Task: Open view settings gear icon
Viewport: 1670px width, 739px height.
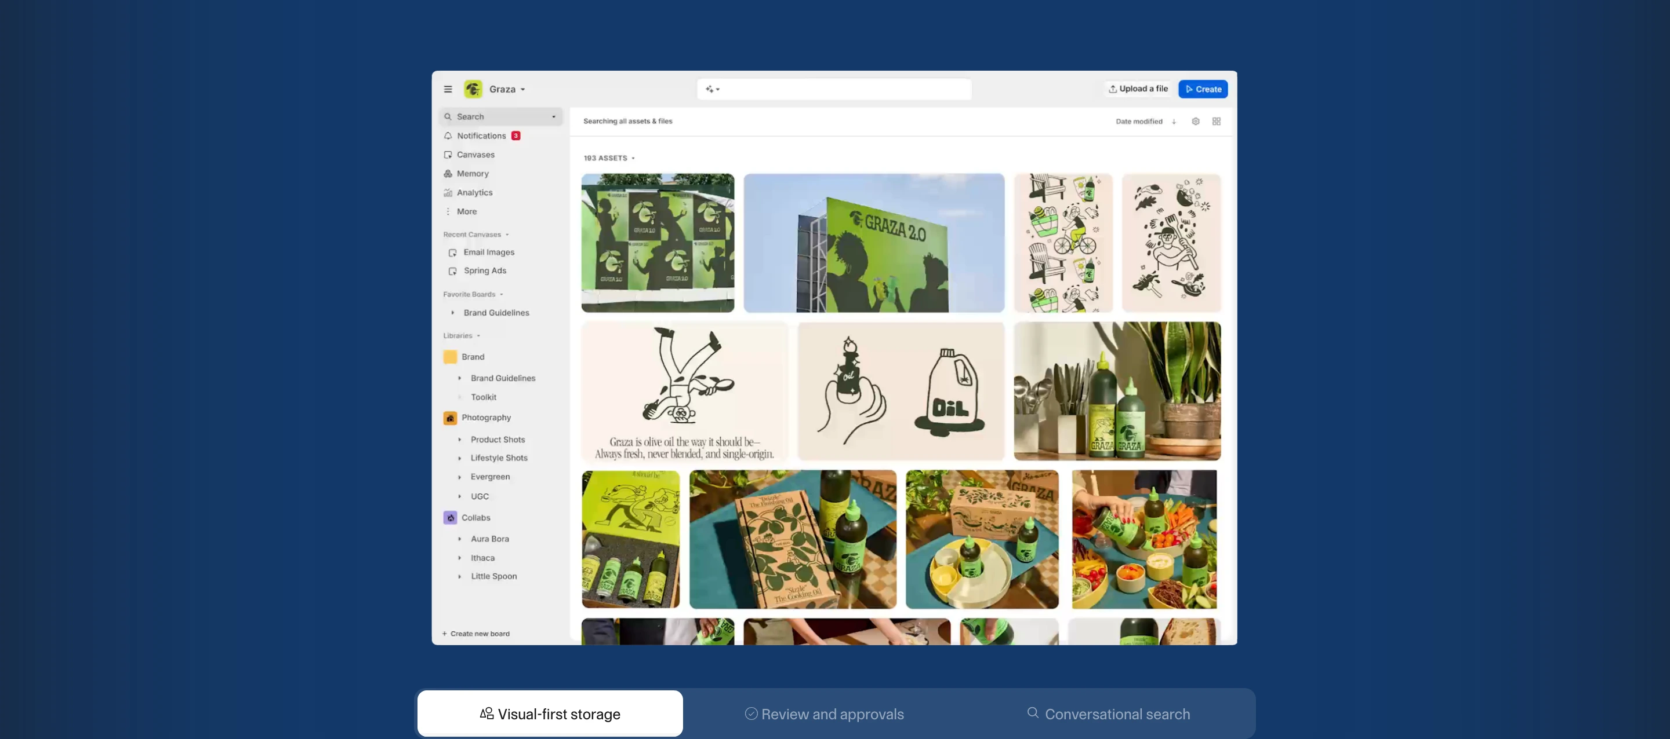Action: coord(1196,121)
